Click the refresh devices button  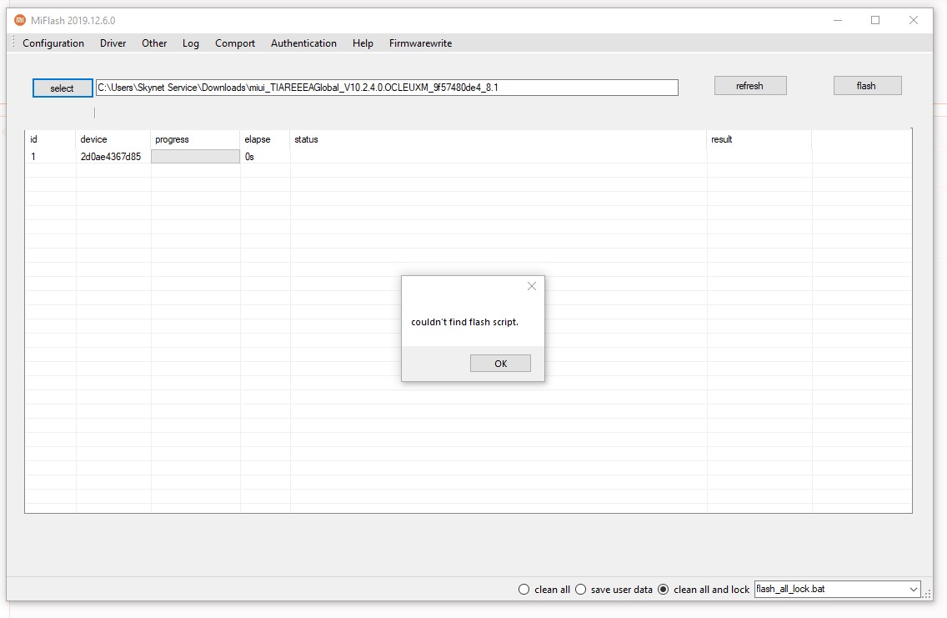click(749, 86)
